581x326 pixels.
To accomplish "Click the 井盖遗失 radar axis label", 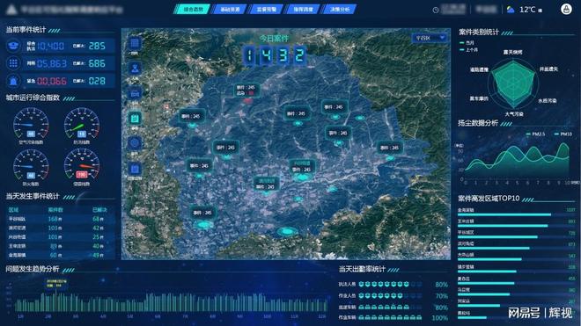I will click(x=548, y=69).
